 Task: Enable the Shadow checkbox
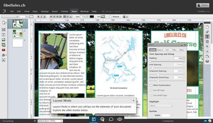coord(110,17)
